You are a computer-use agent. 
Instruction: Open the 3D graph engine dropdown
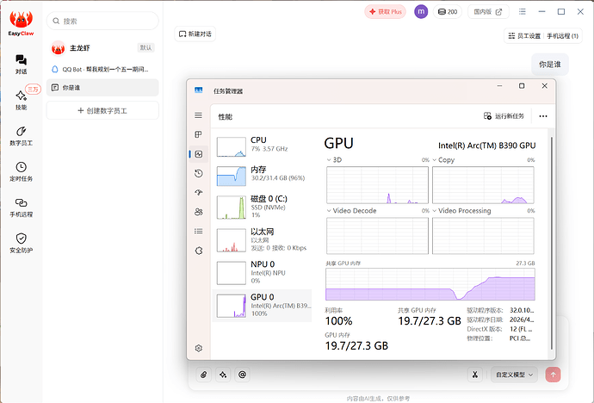(329, 160)
